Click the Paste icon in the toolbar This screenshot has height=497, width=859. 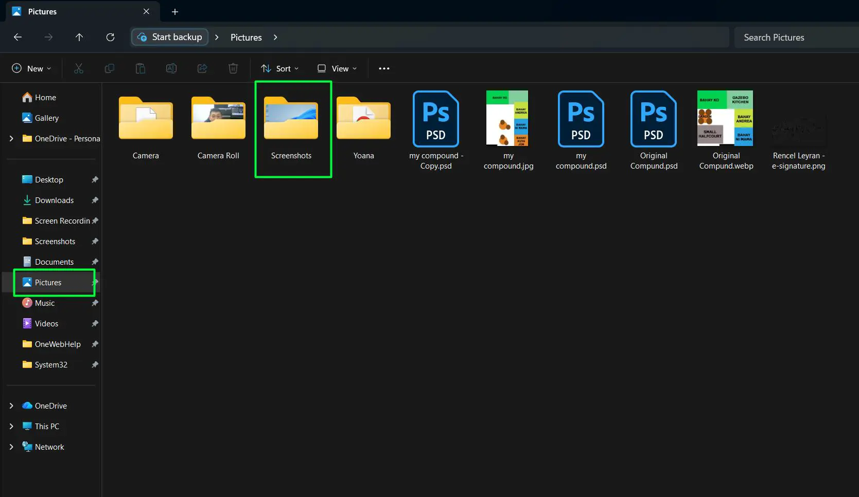click(x=140, y=68)
